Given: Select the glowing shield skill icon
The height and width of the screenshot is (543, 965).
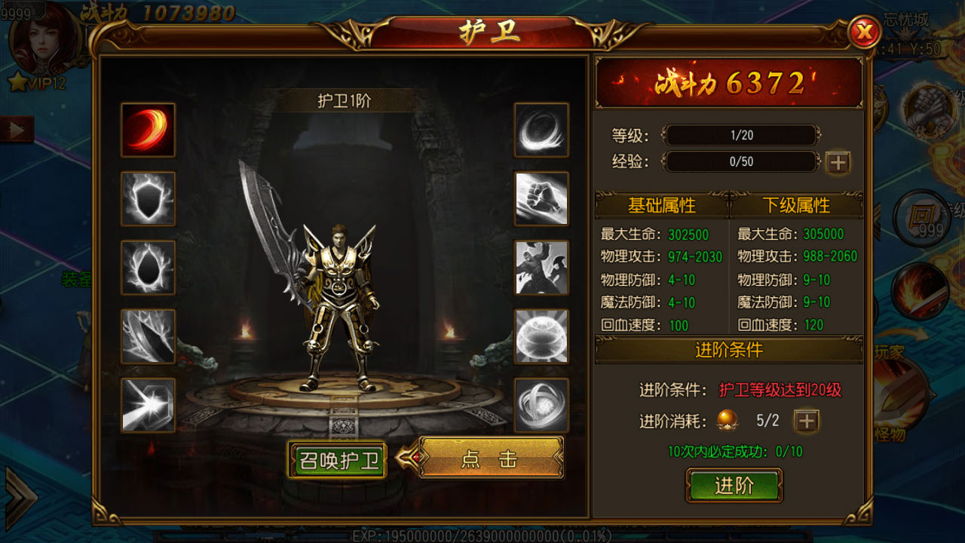Looking at the screenshot, I should [x=148, y=198].
